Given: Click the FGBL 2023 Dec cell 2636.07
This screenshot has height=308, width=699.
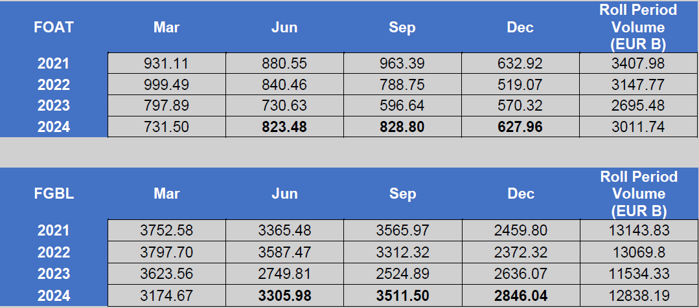Looking at the screenshot, I should (x=520, y=274).
